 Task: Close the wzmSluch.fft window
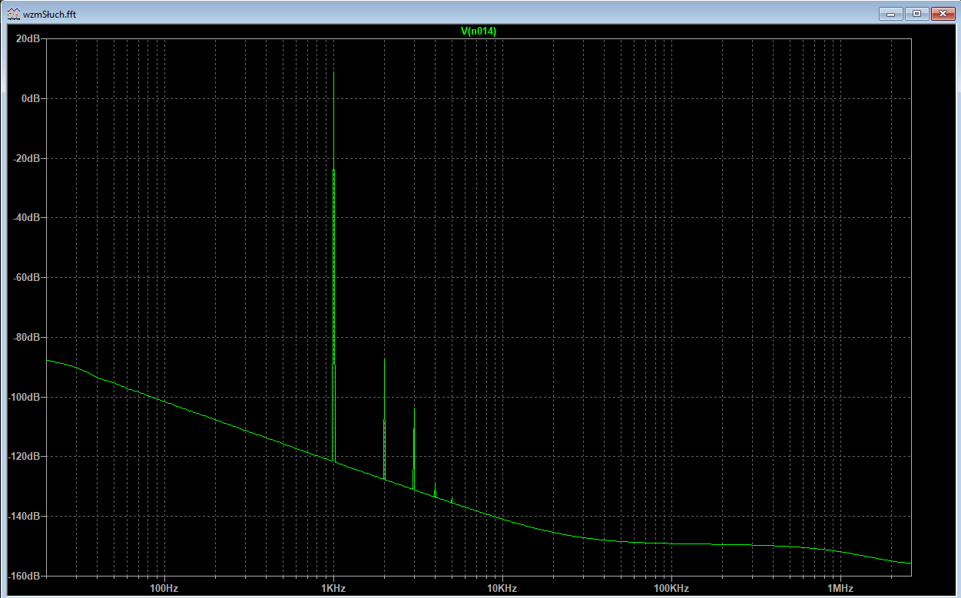(942, 13)
